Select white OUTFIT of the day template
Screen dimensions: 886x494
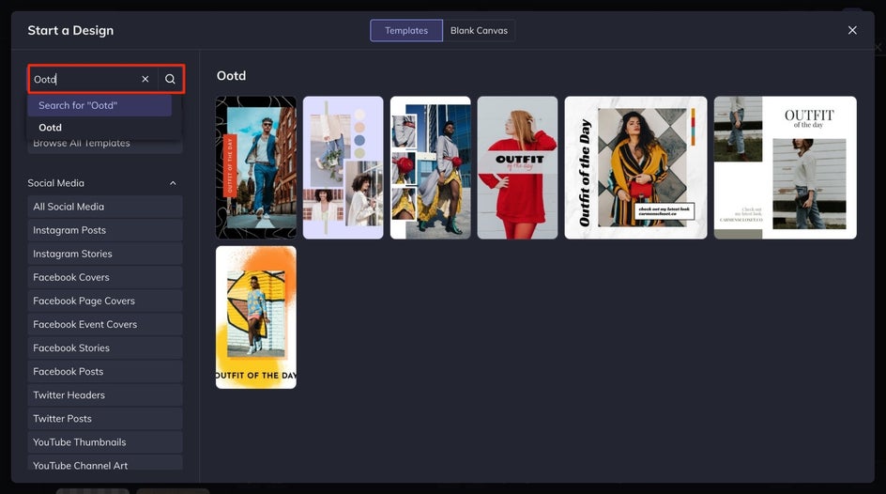[x=785, y=167]
